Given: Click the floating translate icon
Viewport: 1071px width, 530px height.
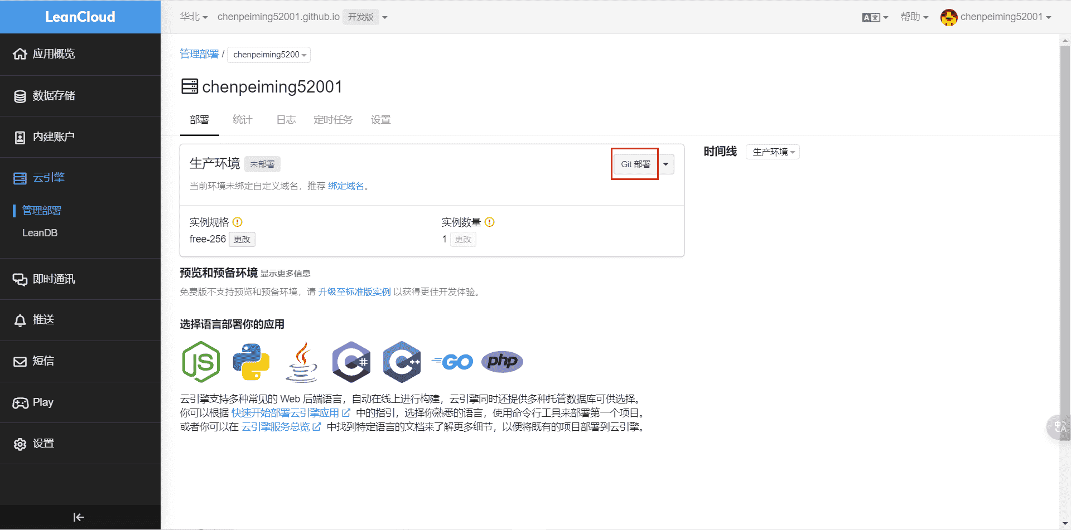Looking at the screenshot, I should tap(1059, 427).
